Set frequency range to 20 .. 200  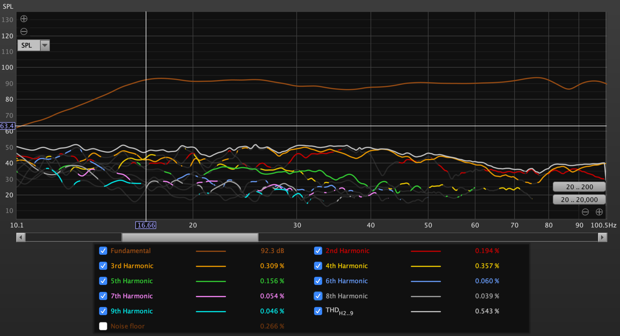pos(579,187)
